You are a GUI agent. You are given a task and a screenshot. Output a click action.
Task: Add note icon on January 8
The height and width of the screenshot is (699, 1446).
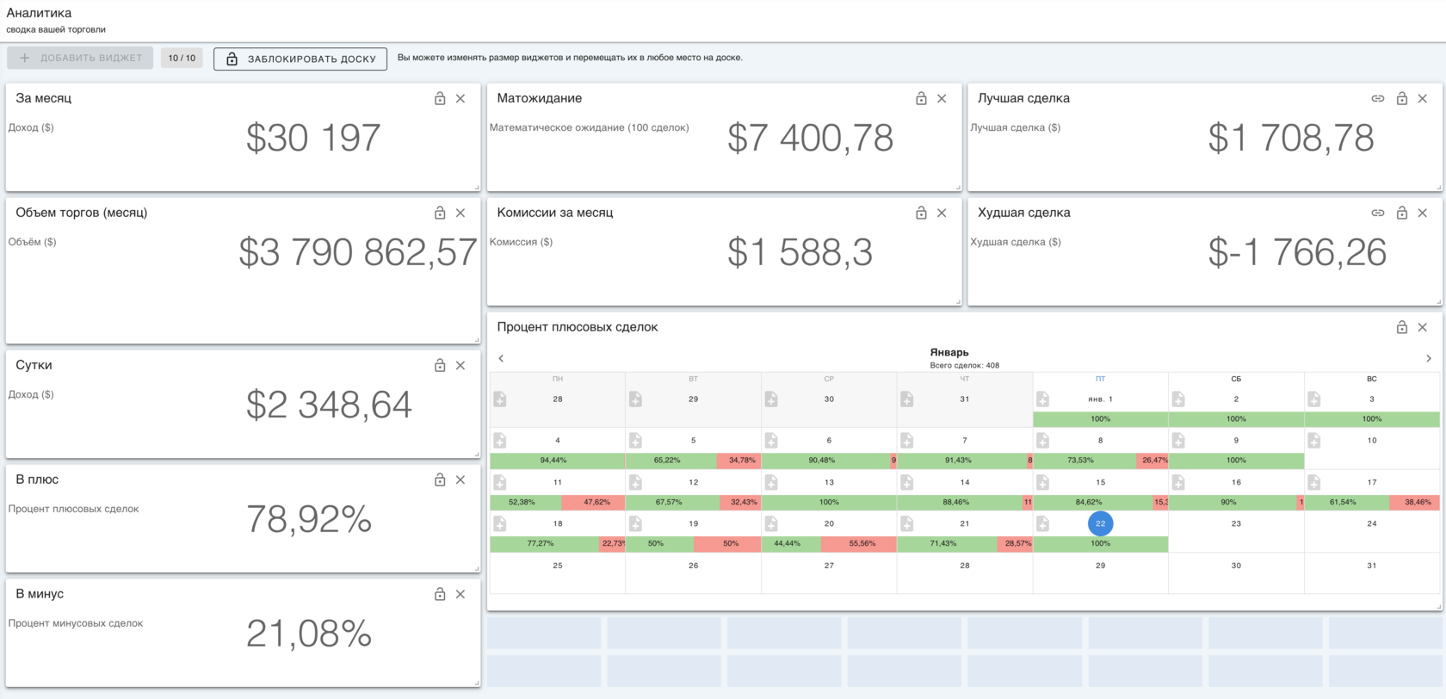pos(1042,441)
